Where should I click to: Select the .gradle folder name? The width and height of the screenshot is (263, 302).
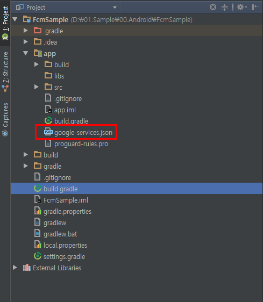pos(53,31)
